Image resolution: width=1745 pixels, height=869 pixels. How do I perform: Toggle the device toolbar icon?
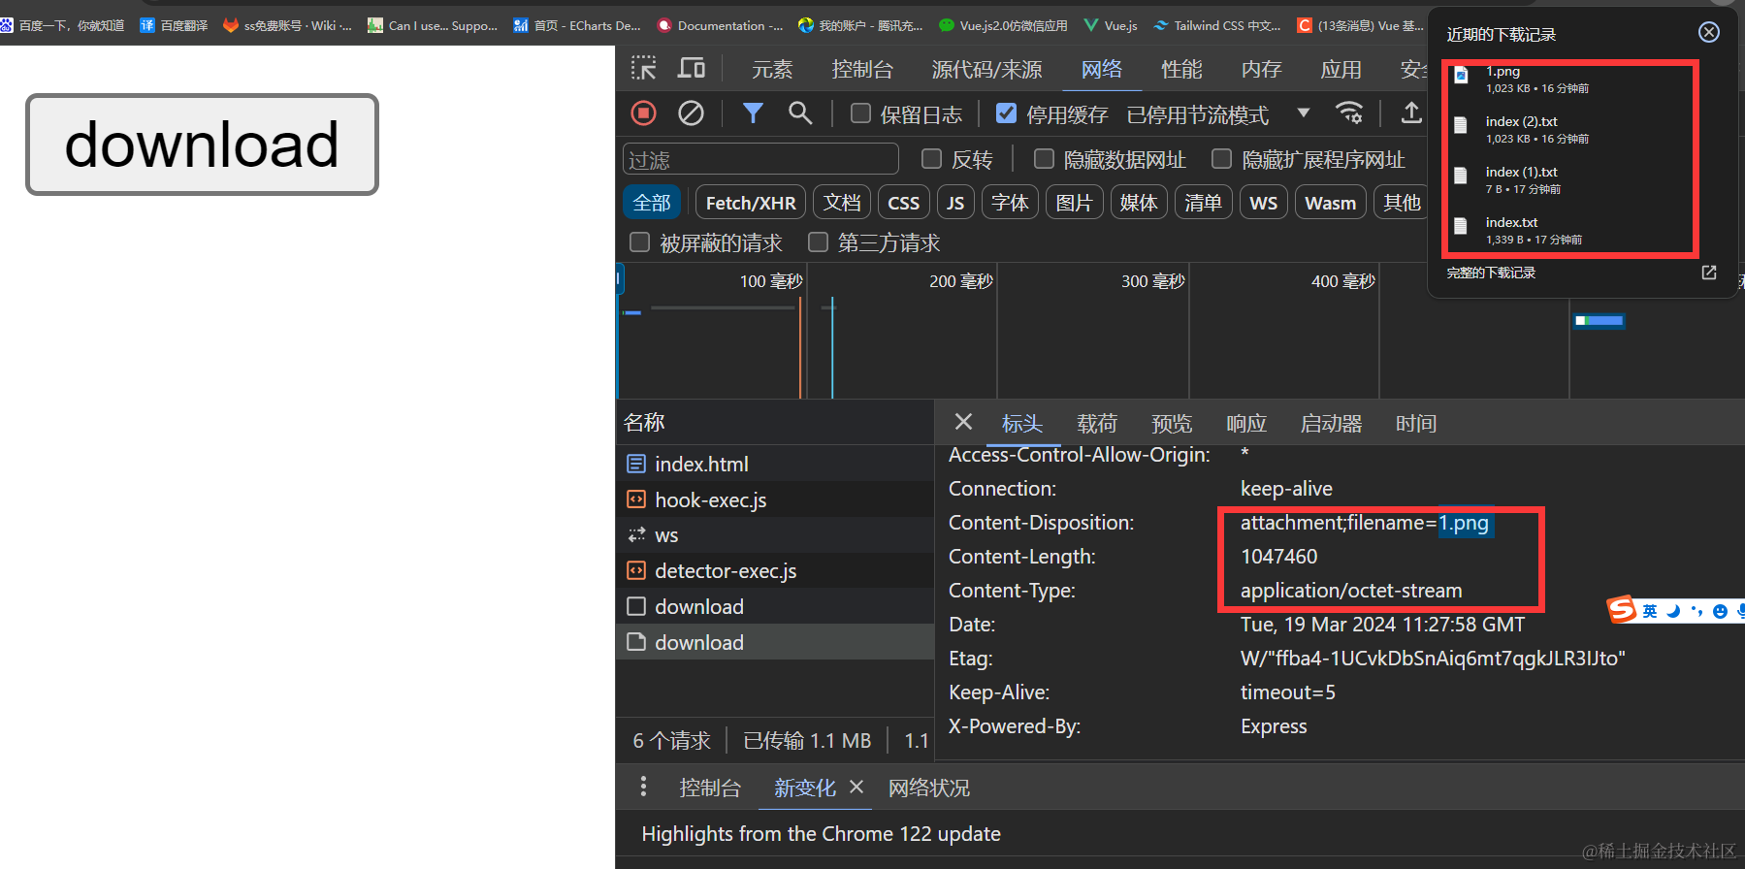692,68
